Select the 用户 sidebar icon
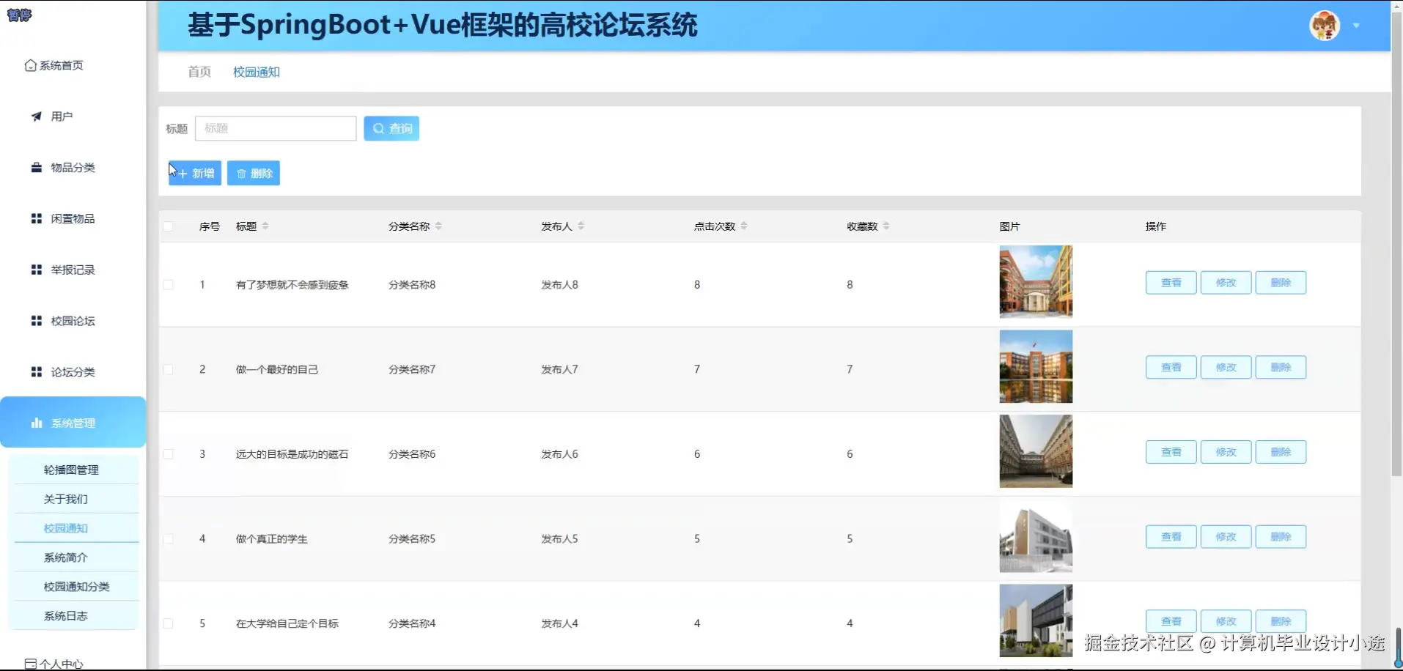The image size is (1403, 671). pyautogui.click(x=36, y=116)
